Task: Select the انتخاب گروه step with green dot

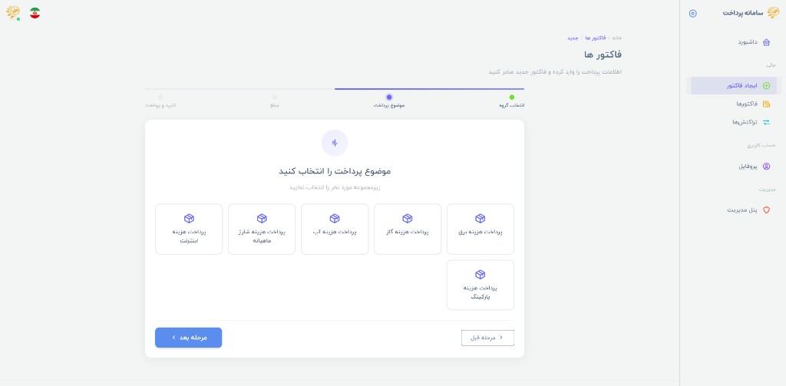Action: 512,101
